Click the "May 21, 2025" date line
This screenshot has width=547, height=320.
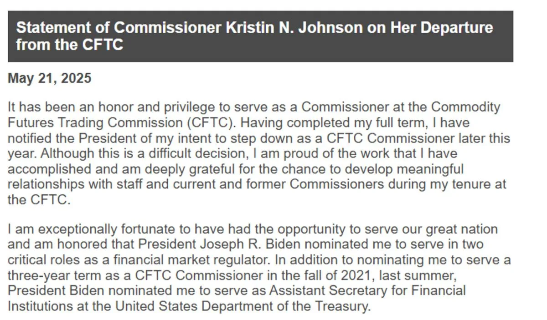[50, 79]
